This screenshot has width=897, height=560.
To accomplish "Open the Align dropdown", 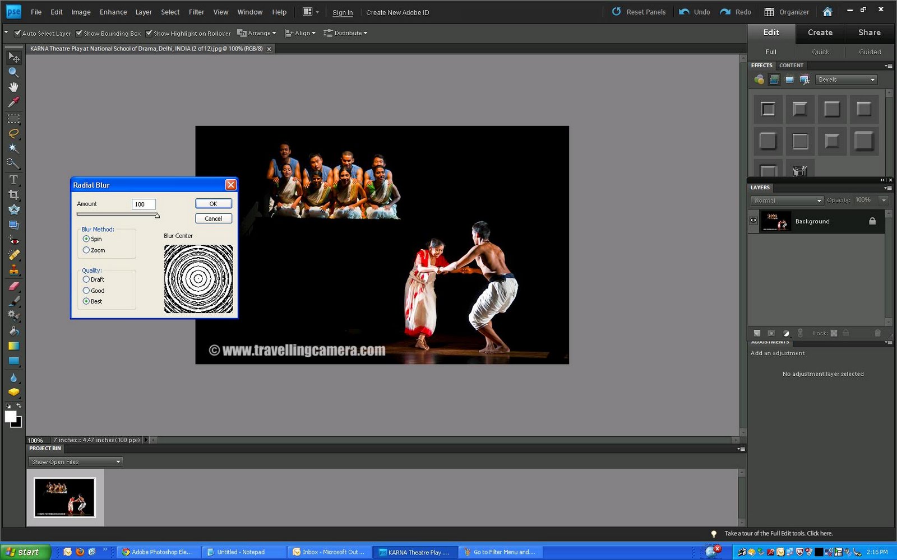I will (300, 33).
